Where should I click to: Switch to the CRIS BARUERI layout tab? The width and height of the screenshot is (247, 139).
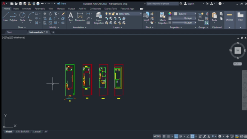click(23, 132)
